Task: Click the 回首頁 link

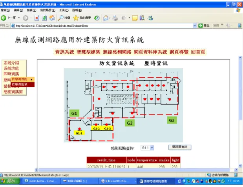Action: 198,52
